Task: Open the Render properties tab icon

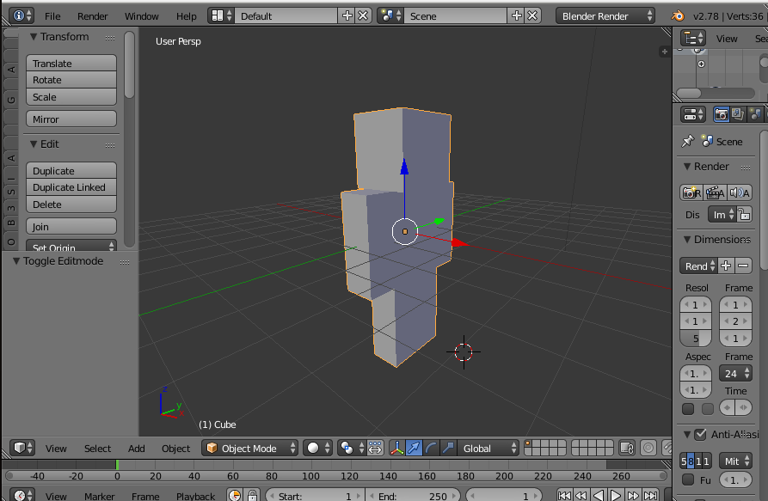Action: tap(721, 114)
